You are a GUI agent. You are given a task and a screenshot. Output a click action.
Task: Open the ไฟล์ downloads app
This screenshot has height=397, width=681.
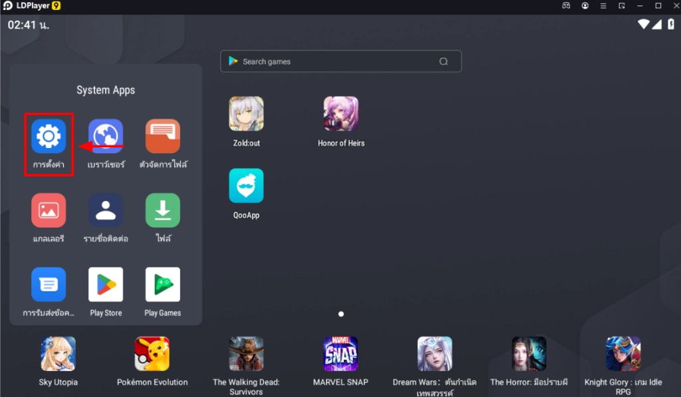click(163, 210)
